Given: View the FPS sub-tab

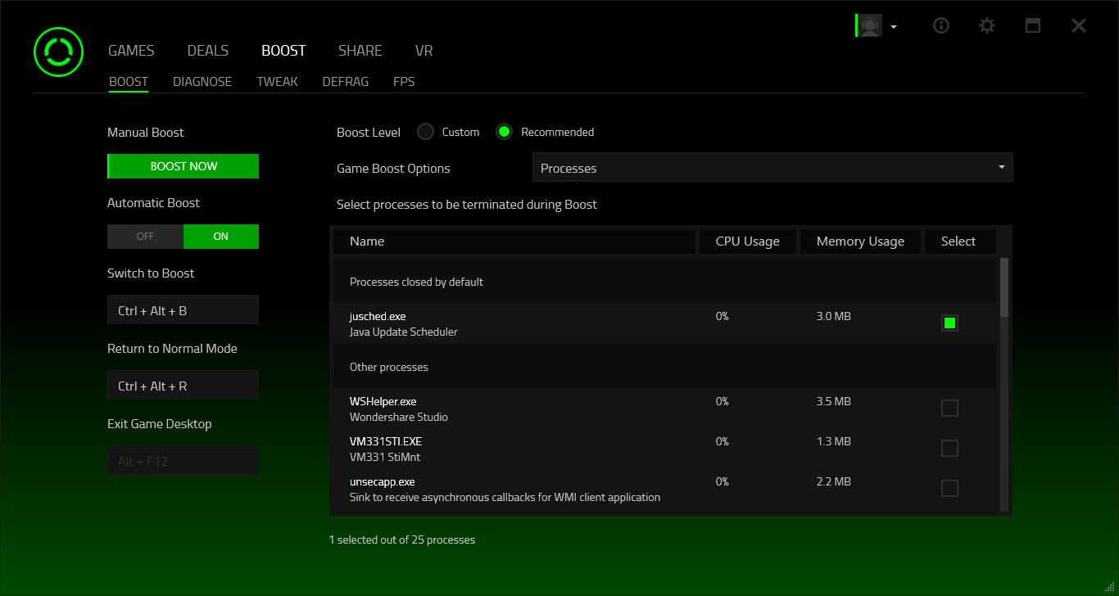Looking at the screenshot, I should tap(404, 82).
